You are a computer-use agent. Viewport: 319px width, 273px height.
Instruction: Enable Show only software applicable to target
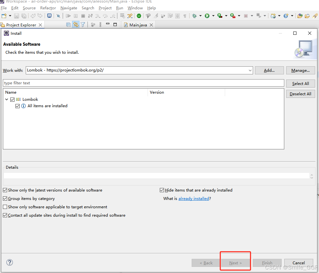5,207
